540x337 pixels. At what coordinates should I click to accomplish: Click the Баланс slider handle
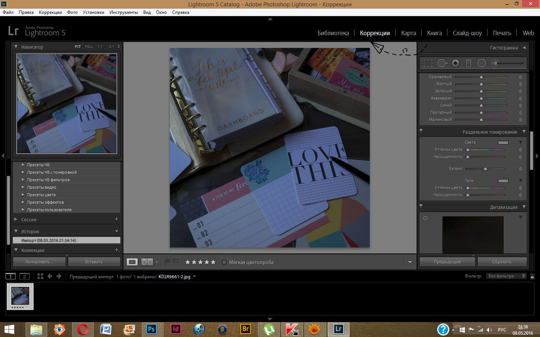(x=485, y=169)
